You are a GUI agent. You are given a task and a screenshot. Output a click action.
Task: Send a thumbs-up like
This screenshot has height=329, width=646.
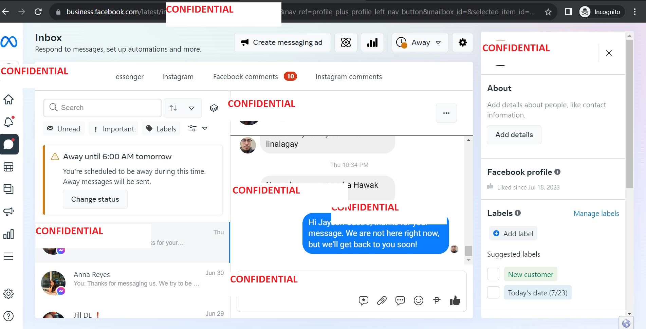pyautogui.click(x=455, y=300)
